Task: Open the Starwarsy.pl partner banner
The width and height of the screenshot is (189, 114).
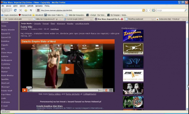Action: click(x=133, y=49)
